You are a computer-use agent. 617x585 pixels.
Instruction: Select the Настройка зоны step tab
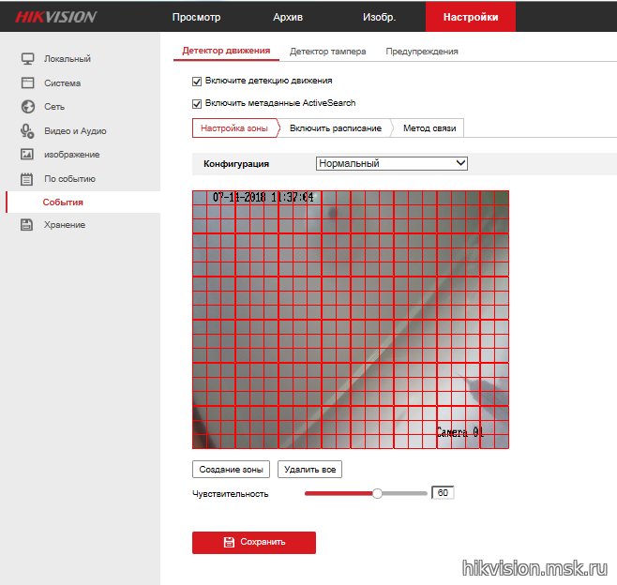tap(234, 128)
